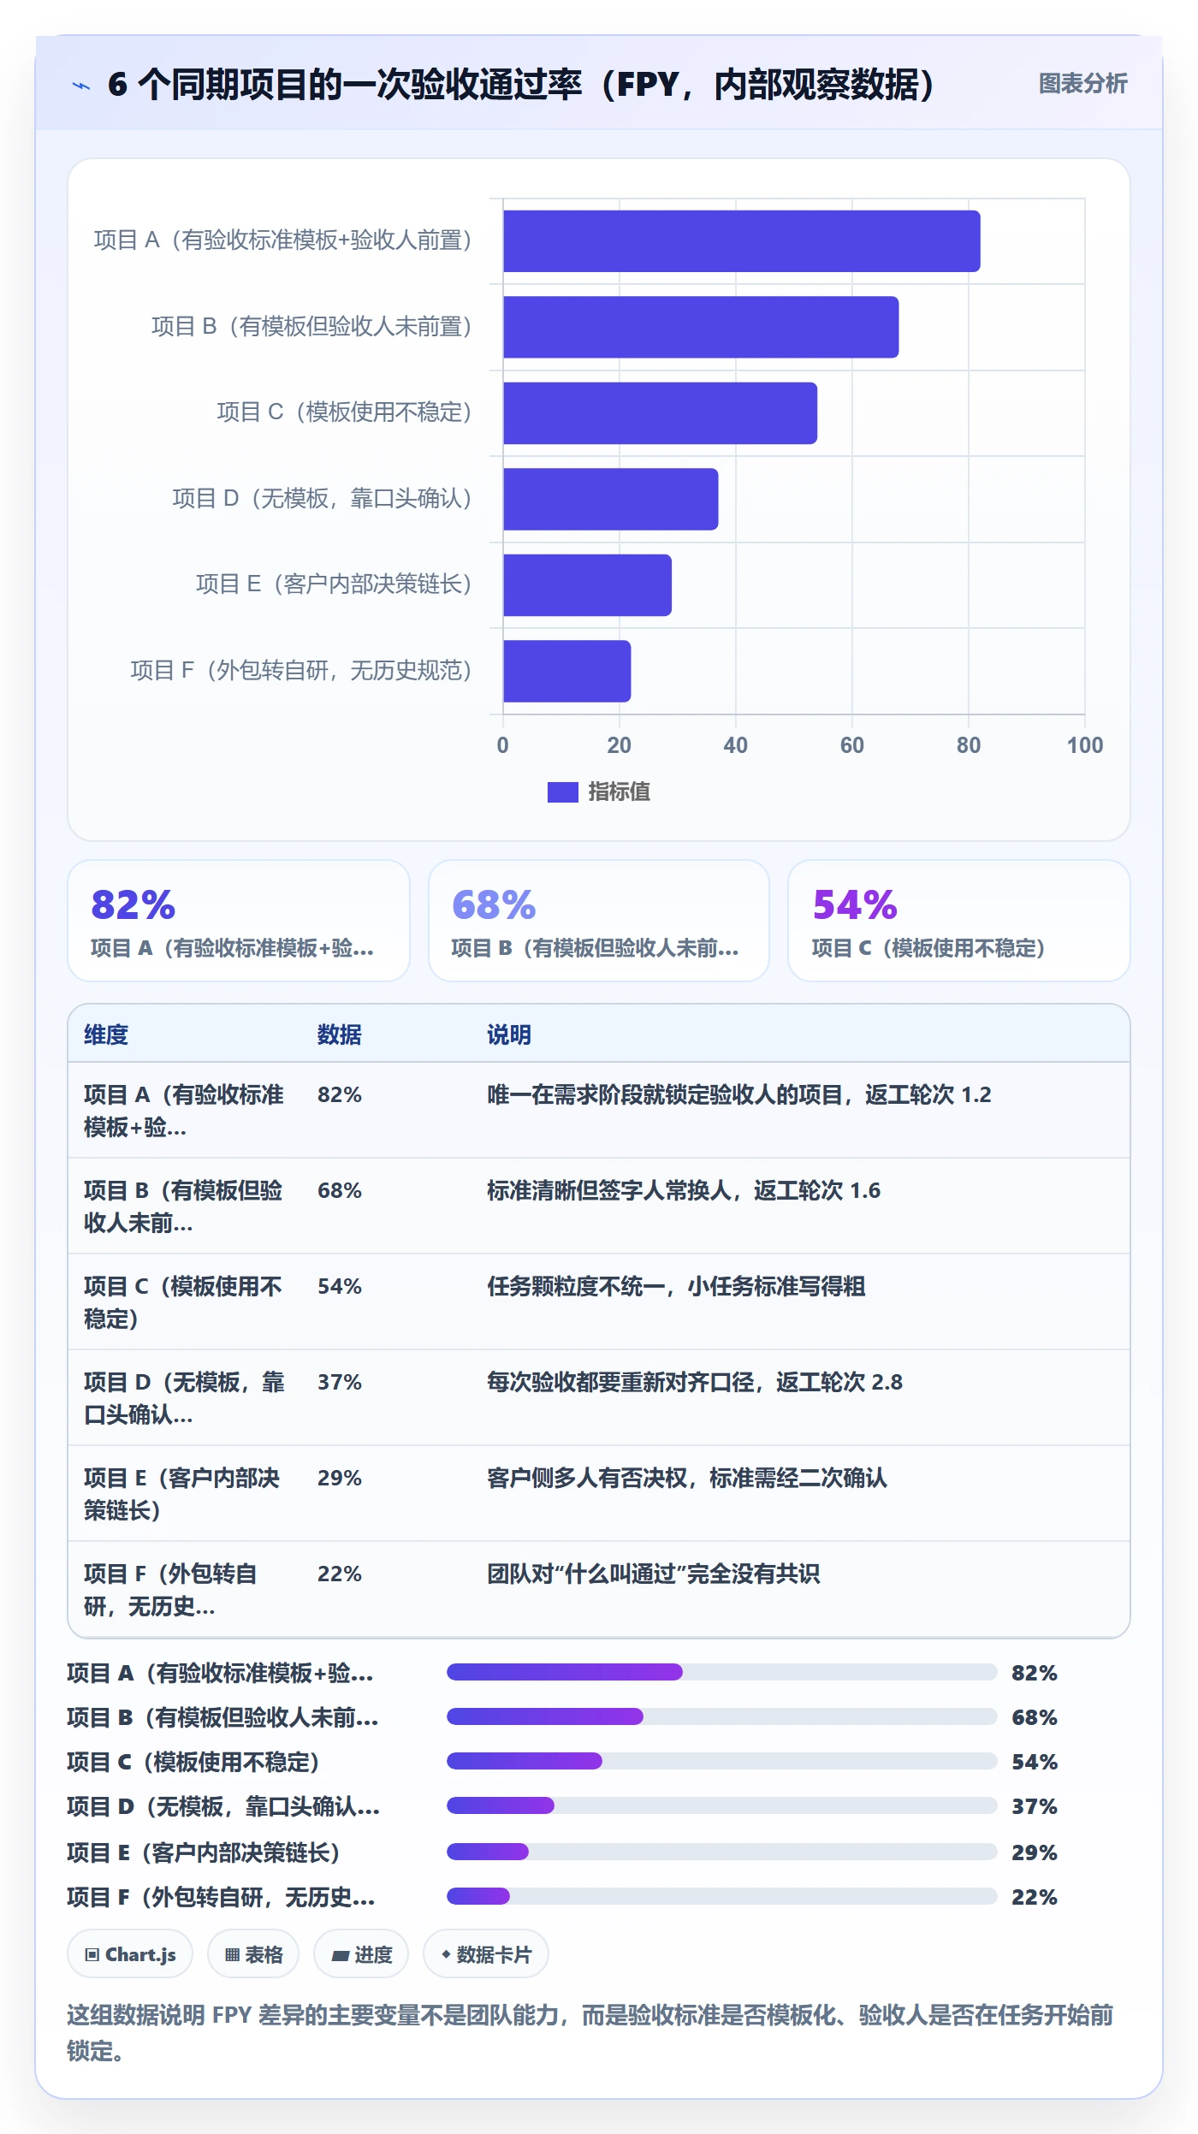
Task: Select the 82% cell in table
Action: (x=340, y=1094)
